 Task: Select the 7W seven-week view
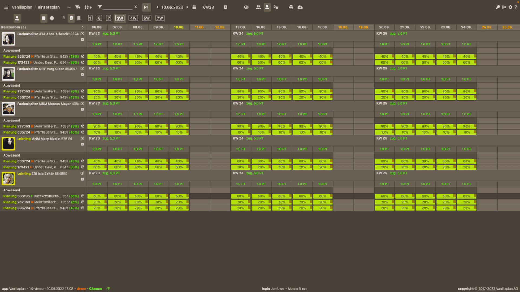click(x=160, y=18)
